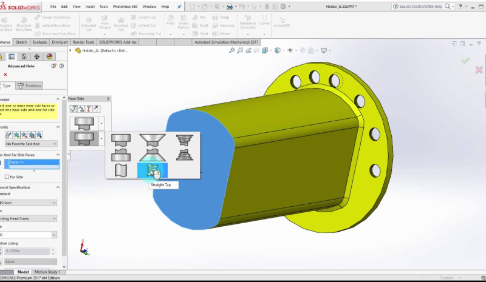Screen dimensions: 486x282
Task: Select the Tapered Tap icon in flyout
Action: click(x=184, y=146)
